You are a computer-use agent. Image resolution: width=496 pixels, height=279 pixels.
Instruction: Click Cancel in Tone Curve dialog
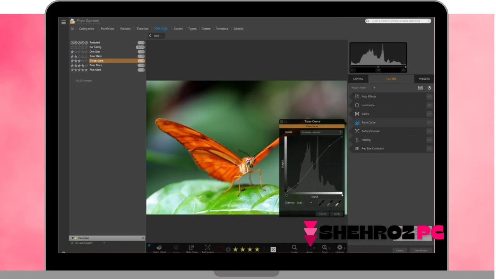pyautogui.click(x=322, y=214)
